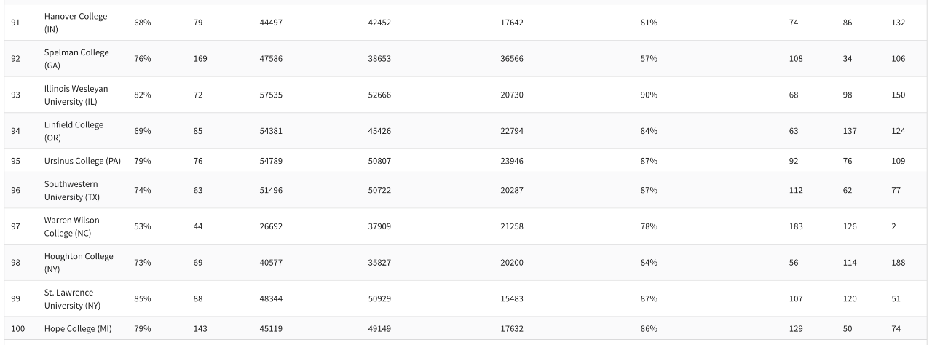Click the Hanover College (IN) name cell
Image resolution: width=932 pixels, height=345 pixels.
(75, 23)
